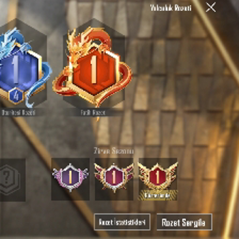Close the badge panel with the X
239x239 pixels.
[x=211, y=8]
